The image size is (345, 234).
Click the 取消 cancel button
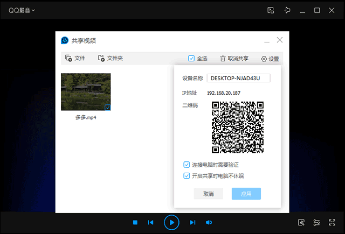click(208, 194)
